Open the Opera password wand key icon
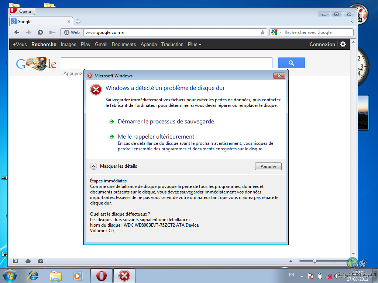This screenshot has width=378, height=283. pos(52,32)
